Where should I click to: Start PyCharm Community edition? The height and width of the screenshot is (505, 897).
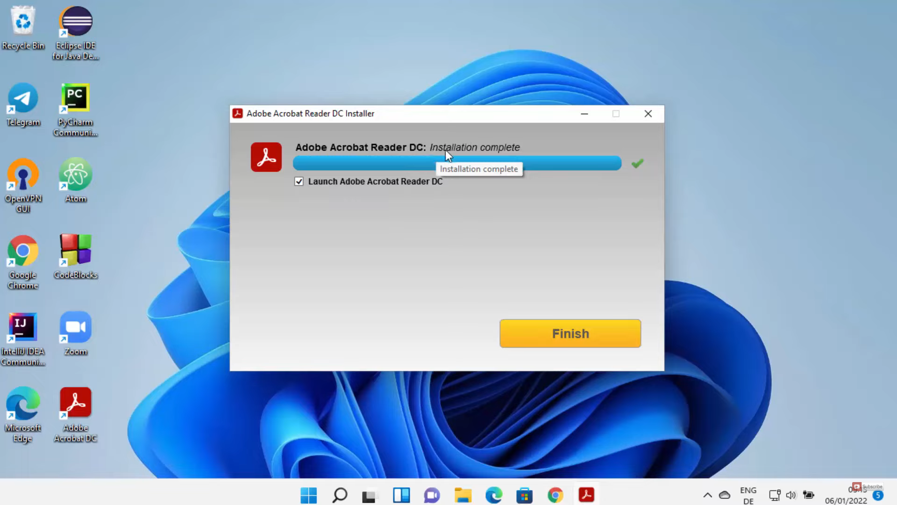75,97
